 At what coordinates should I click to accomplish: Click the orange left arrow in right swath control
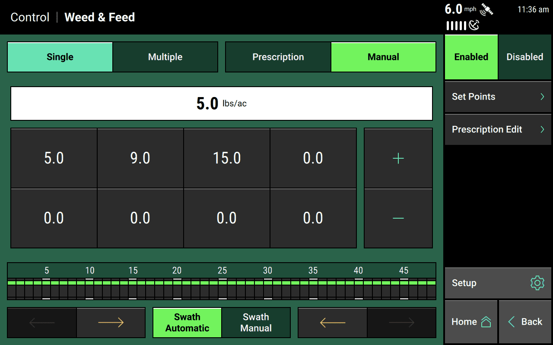pyautogui.click(x=332, y=323)
